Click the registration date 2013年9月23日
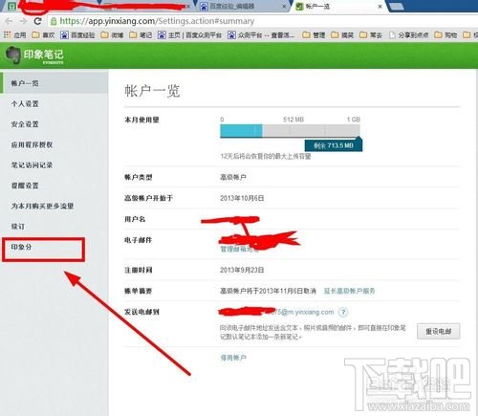 242,270
